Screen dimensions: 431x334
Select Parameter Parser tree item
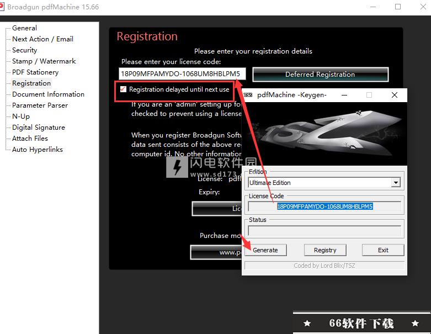pos(40,105)
